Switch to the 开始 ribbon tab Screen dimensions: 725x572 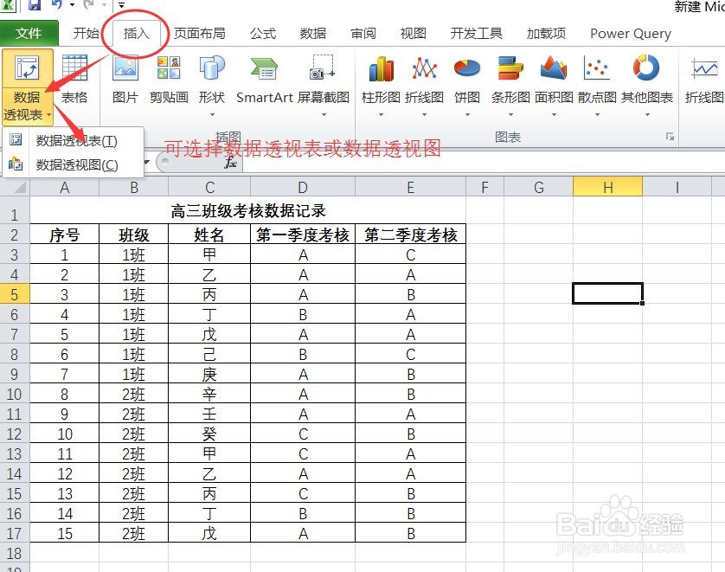pos(85,33)
